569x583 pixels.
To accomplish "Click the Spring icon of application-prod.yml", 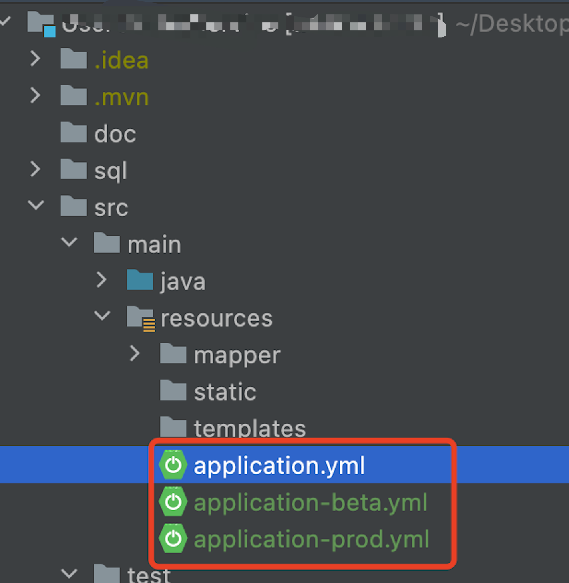I will point(173,538).
